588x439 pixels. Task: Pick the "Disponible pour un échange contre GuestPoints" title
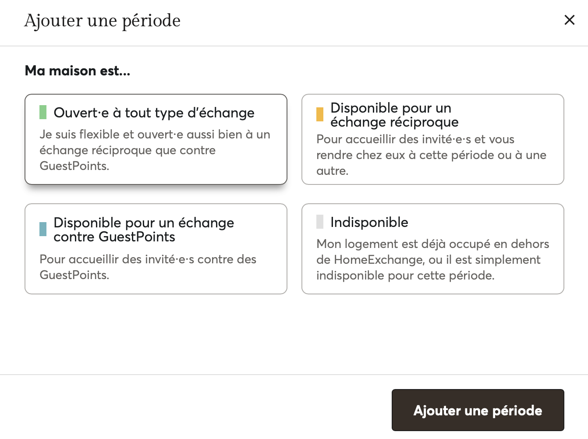(143, 230)
